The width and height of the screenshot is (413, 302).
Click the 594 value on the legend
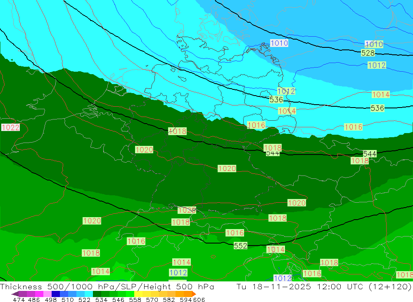[185, 300]
